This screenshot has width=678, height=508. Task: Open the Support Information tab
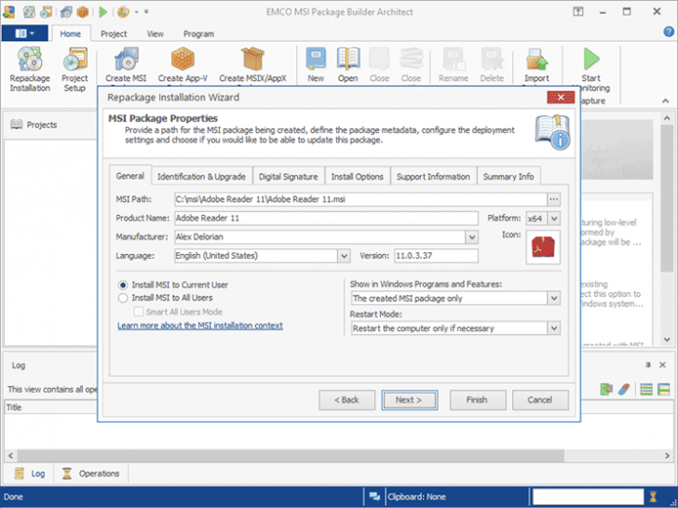[433, 177]
